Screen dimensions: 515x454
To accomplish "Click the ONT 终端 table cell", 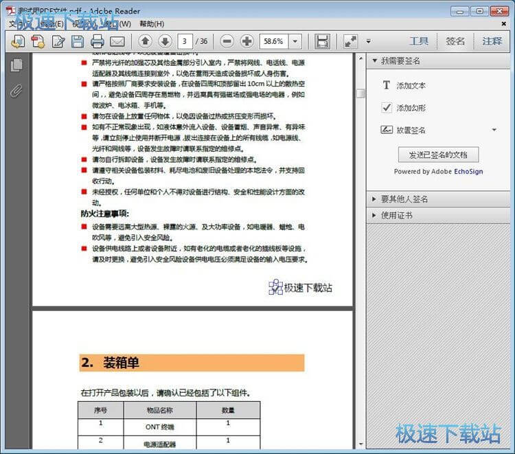I will (159, 427).
